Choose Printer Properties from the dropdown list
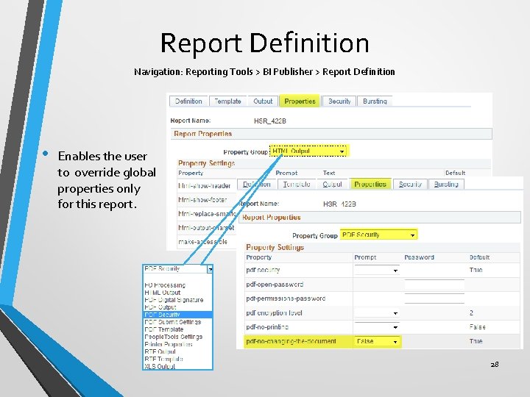 click(169, 344)
